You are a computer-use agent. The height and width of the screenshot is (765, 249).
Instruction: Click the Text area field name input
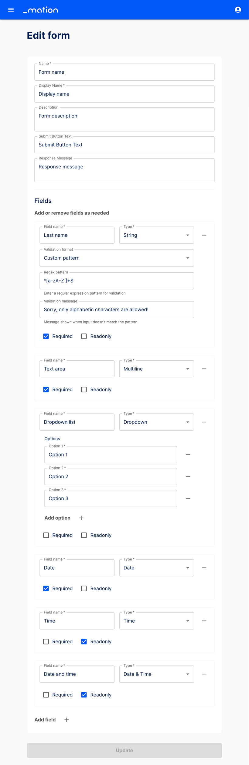pyautogui.click(x=77, y=369)
